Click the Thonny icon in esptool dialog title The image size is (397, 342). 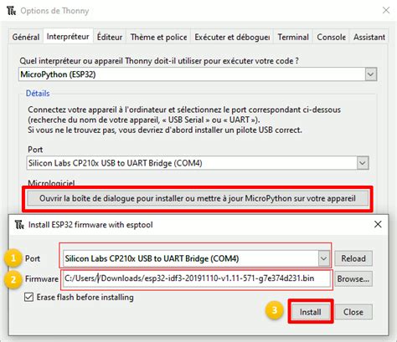[x=19, y=224]
